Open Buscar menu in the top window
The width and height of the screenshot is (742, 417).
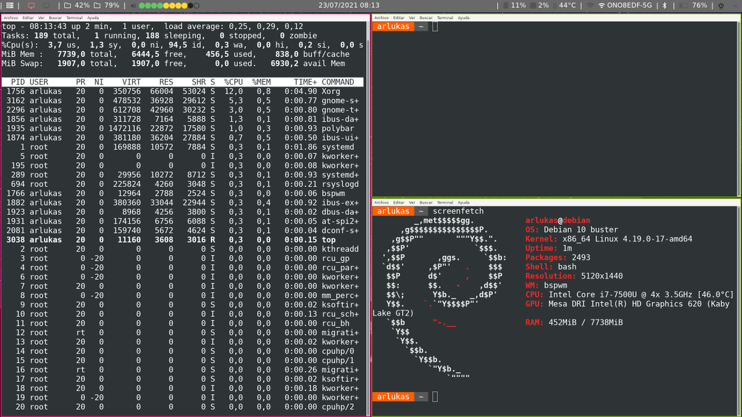point(55,18)
